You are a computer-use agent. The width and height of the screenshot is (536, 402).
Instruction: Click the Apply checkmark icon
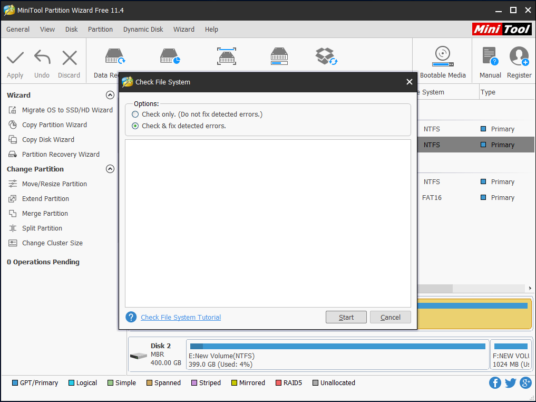pyautogui.click(x=15, y=58)
